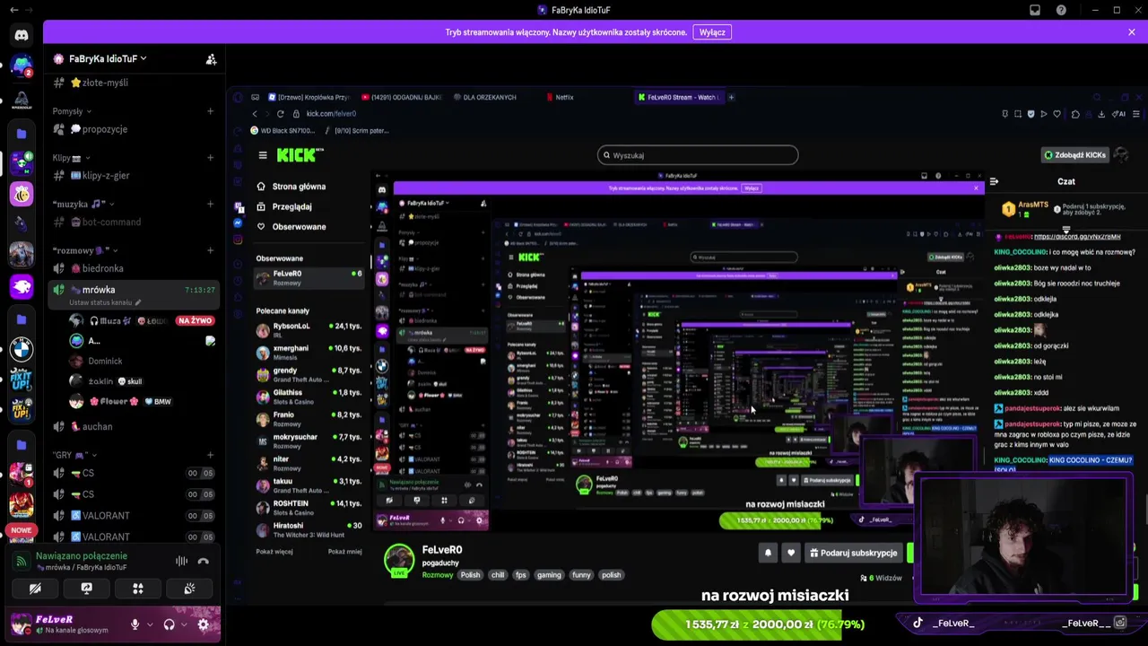
Task: Click Wyłącz streamer mode button
Action: (x=712, y=32)
